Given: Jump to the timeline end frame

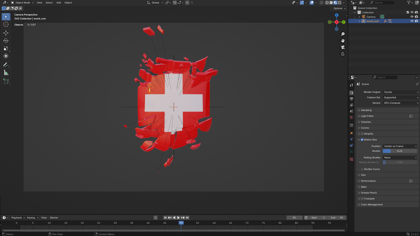Looking at the screenshot, I should point(187,217).
